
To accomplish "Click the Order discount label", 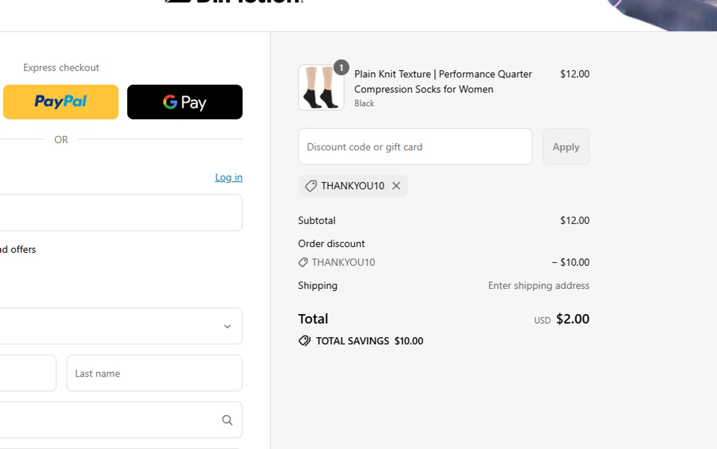I will [x=331, y=243].
